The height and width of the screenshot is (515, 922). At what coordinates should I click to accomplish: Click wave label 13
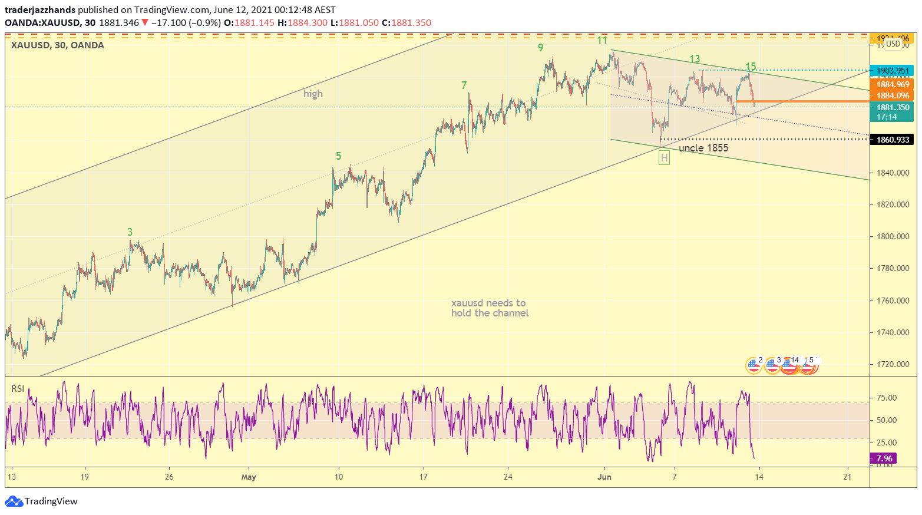[695, 59]
